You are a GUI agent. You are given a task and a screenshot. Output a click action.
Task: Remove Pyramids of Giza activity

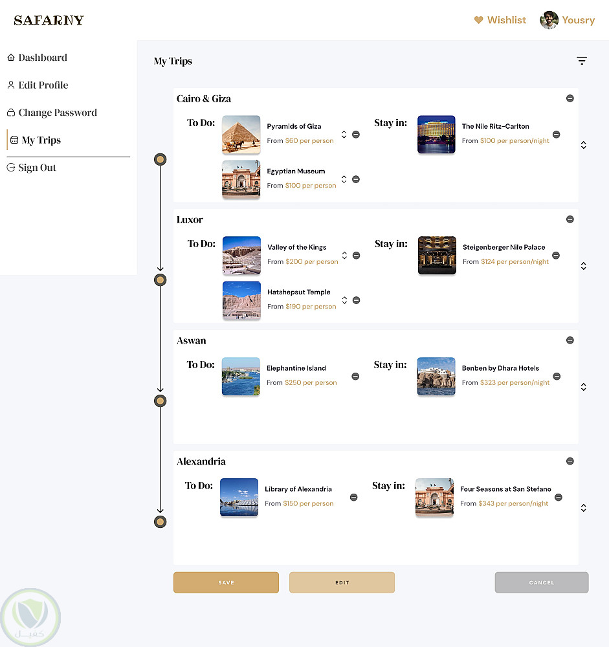tap(356, 135)
